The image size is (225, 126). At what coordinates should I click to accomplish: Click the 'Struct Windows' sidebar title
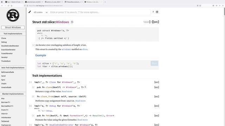pyautogui.click(x=13, y=27)
